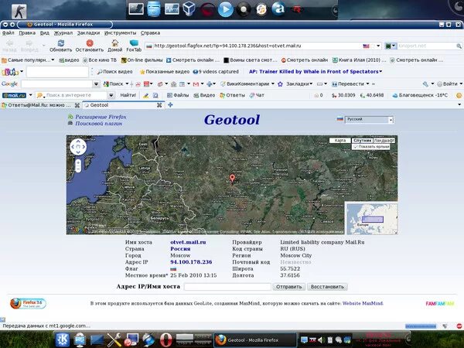
Task: Open the Закладки menu in menu bar
Action: pos(88,32)
